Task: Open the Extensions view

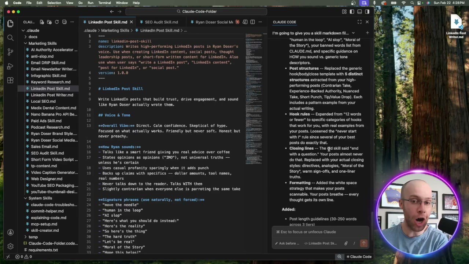Action: click(x=10, y=80)
